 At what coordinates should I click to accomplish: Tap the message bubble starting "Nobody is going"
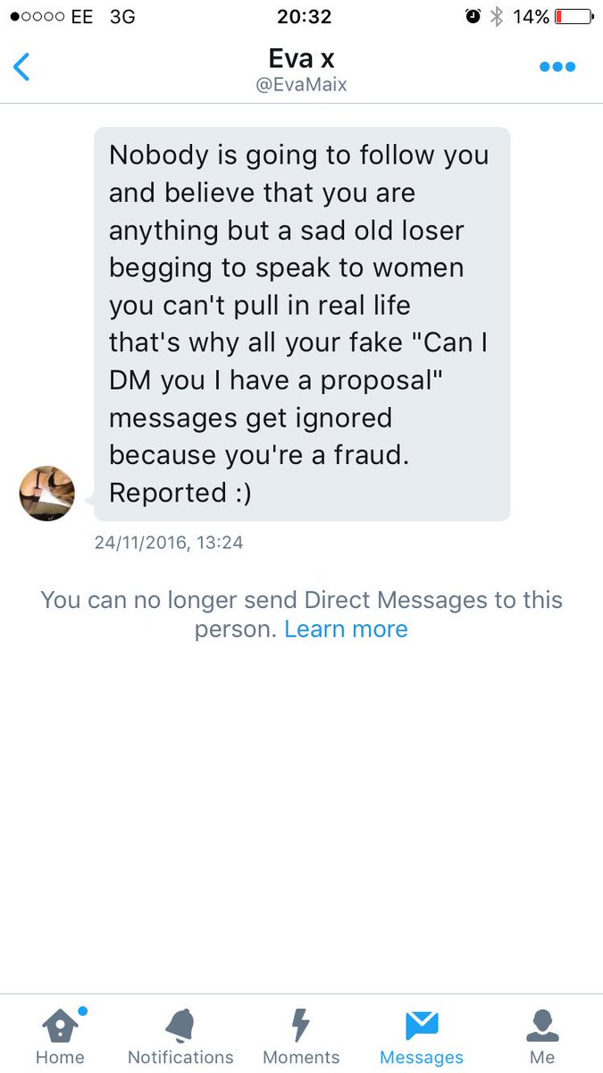tap(302, 324)
